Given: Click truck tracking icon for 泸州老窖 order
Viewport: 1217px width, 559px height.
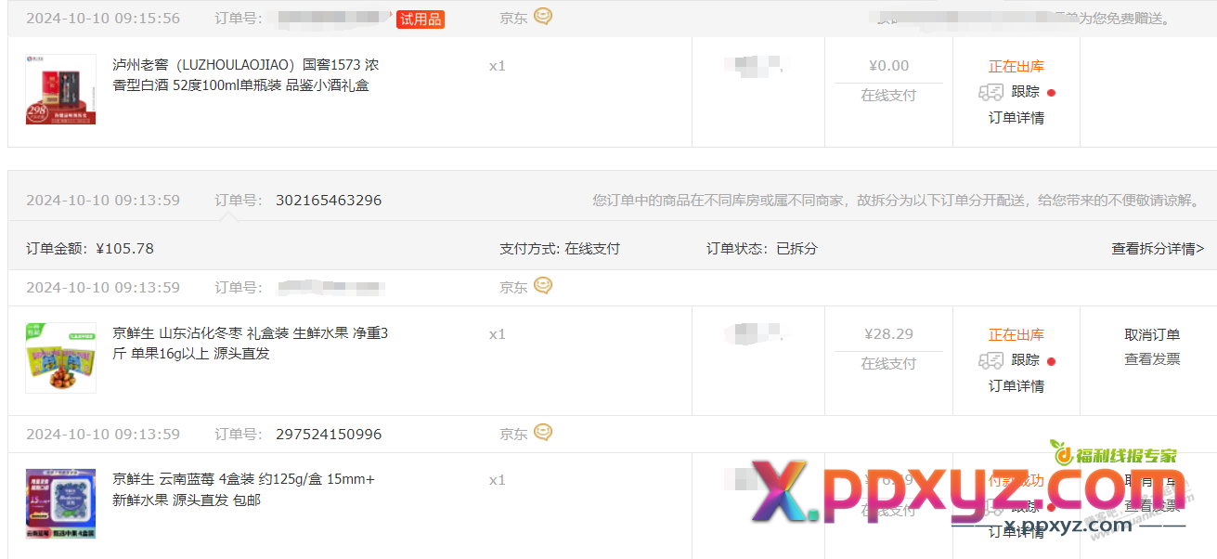Looking at the screenshot, I should tap(990, 92).
